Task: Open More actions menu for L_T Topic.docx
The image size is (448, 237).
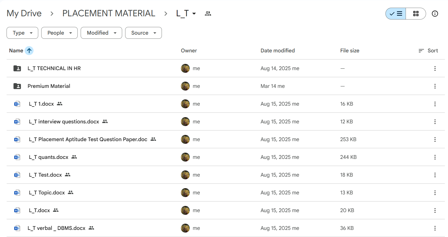Action: pos(435,193)
